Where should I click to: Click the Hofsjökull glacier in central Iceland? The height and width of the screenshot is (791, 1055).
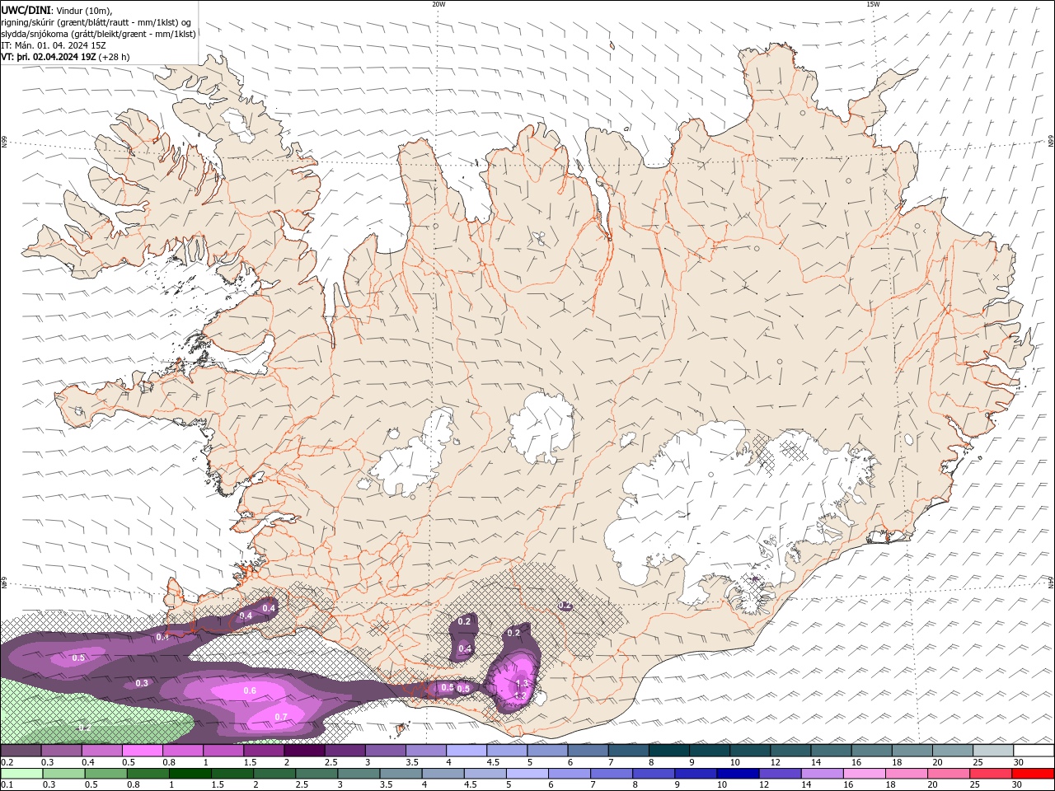(x=542, y=427)
